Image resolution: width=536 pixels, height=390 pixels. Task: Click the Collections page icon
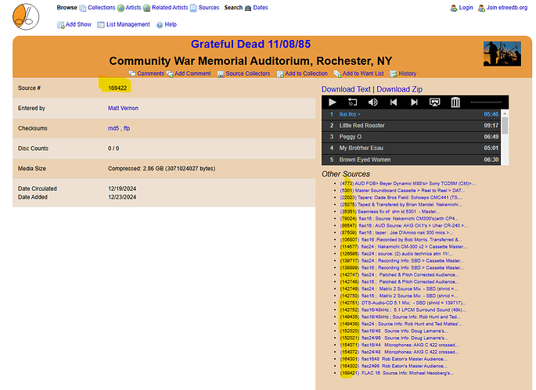click(x=83, y=8)
